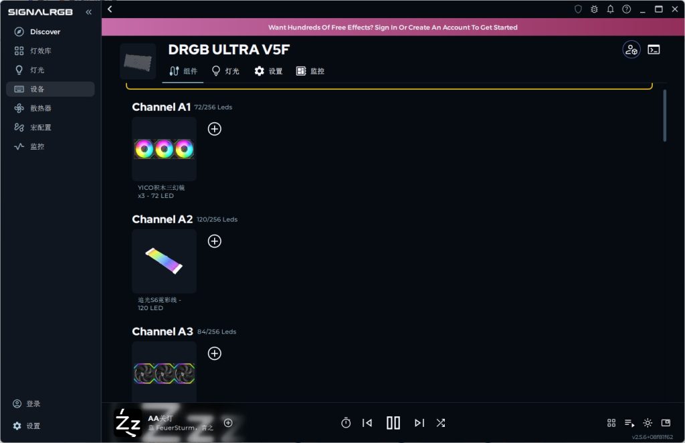The height and width of the screenshot is (443, 685).
Task: Select the YICO fan component thumbnail
Action: [165, 149]
